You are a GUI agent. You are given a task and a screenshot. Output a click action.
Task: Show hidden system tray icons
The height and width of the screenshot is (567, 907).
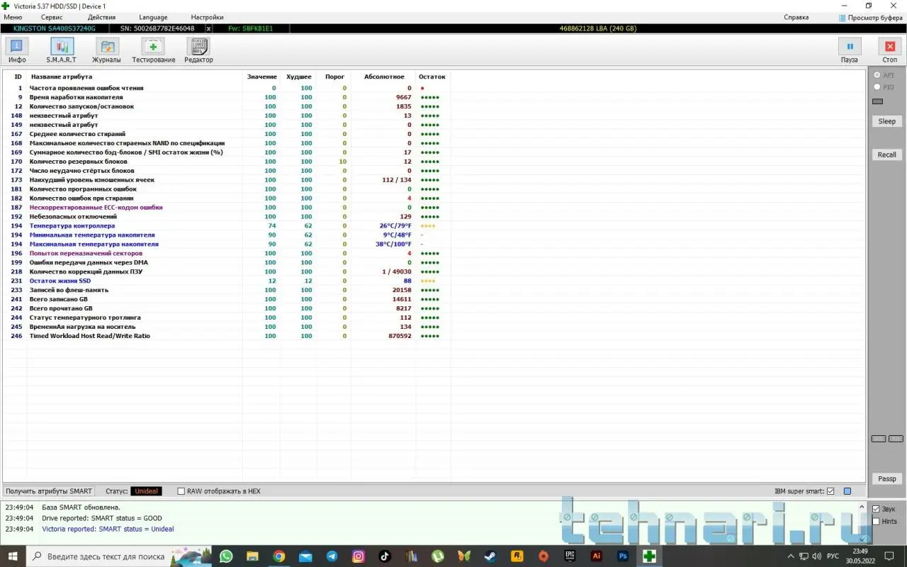pyautogui.click(x=791, y=556)
